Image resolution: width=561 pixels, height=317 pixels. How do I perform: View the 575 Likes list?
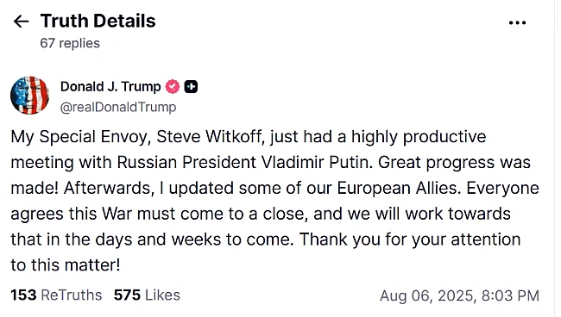pos(147,295)
